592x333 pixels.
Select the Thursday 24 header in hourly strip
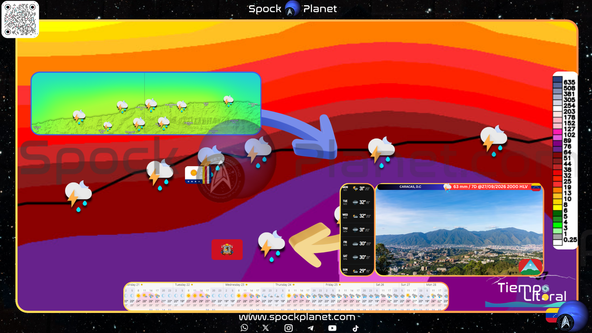pos(283,285)
